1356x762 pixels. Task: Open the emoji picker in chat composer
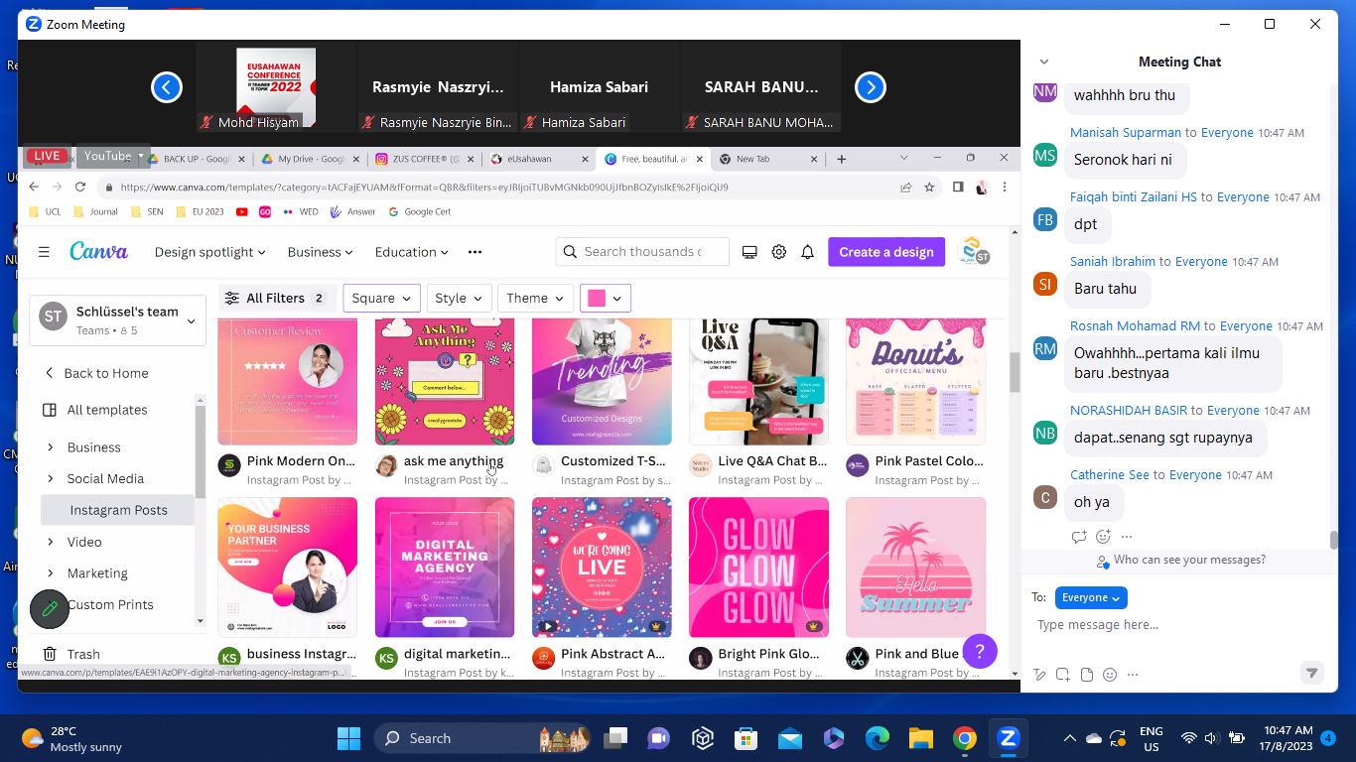click(x=1110, y=675)
